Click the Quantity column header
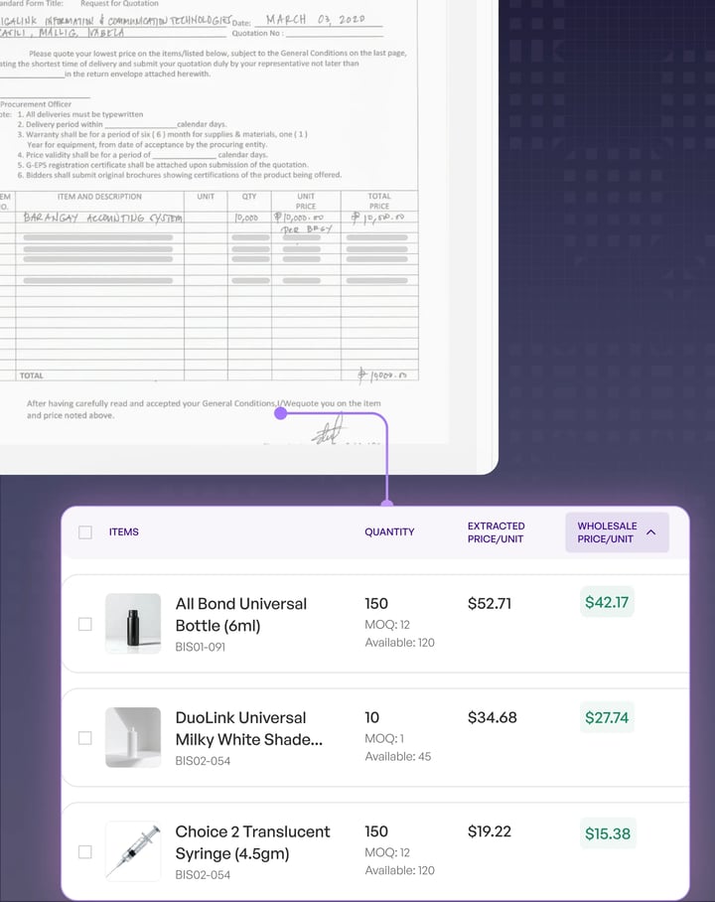 click(x=389, y=532)
